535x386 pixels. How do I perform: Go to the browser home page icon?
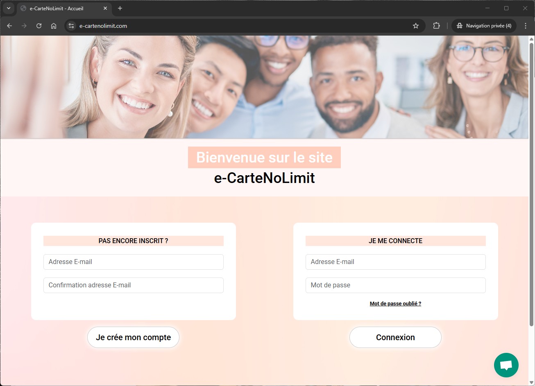(x=54, y=26)
